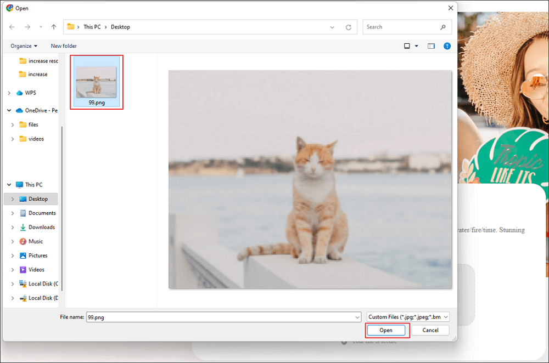The width and height of the screenshot is (549, 363).
Task: Toggle the preview pane icon
Action: pyautogui.click(x=431, y=46)
